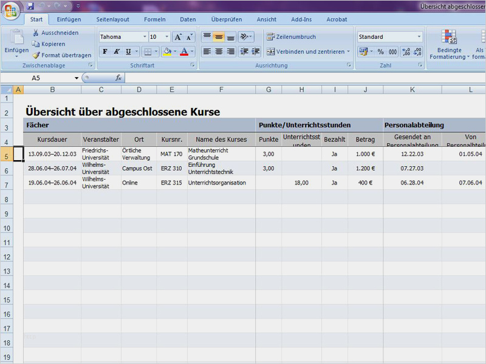Viewport: 486px width, 364px height.
Task: Toggle bold formatting (F button)
Action: (105, 52)
